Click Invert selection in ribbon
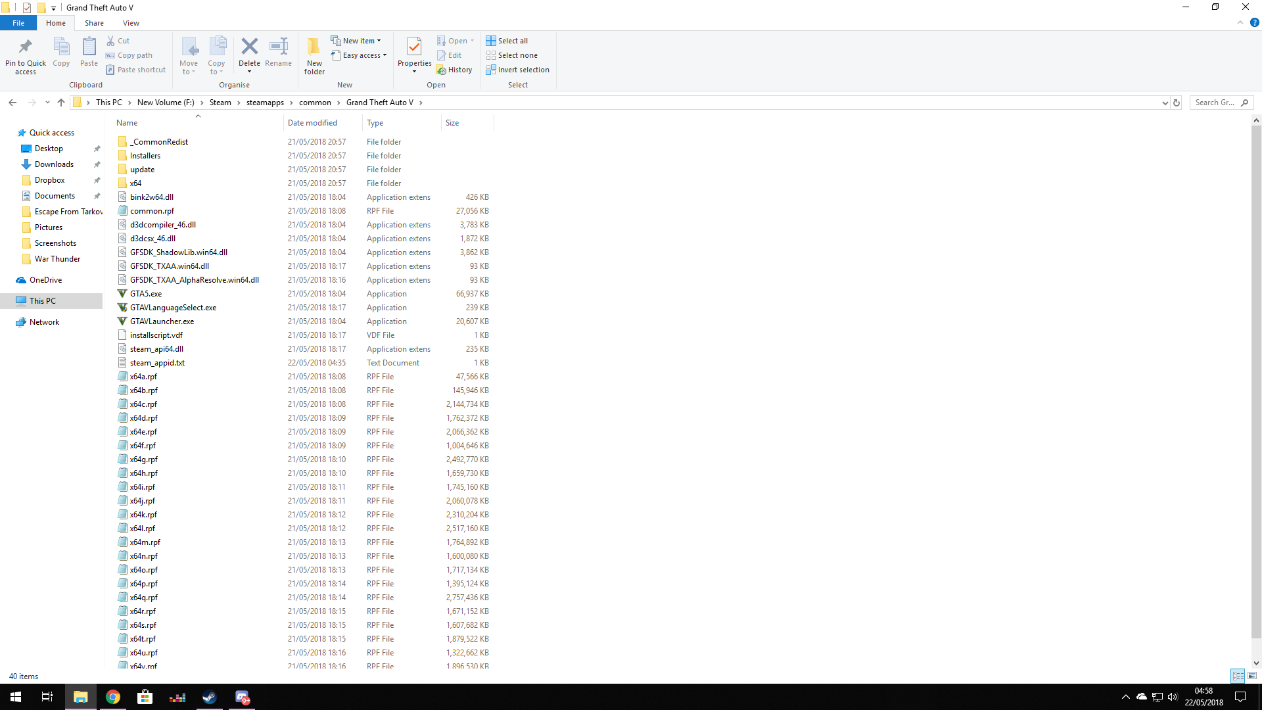The height and width of the screenshot is (710, 1262). pos(517,70)
